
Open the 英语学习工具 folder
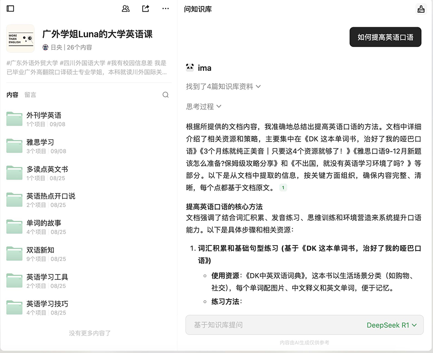tap(47, 277)
